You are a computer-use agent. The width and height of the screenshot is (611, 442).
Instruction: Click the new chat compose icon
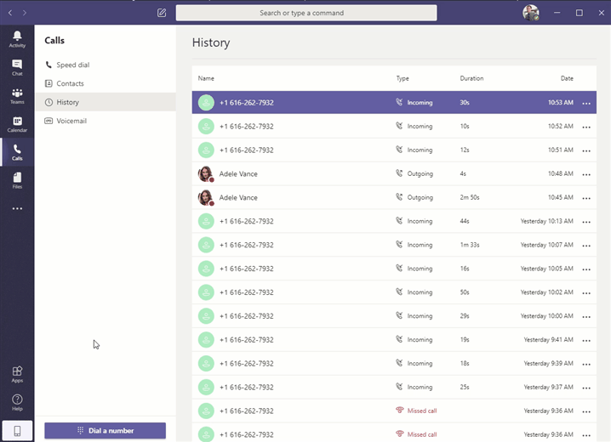tap(162, 13)
